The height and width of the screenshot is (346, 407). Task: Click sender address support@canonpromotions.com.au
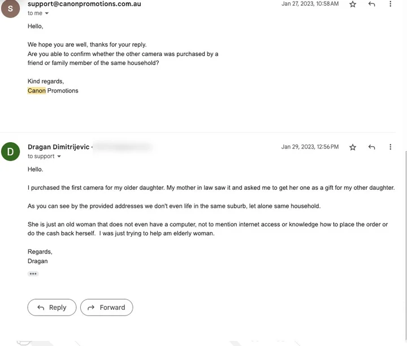point(84,4)
